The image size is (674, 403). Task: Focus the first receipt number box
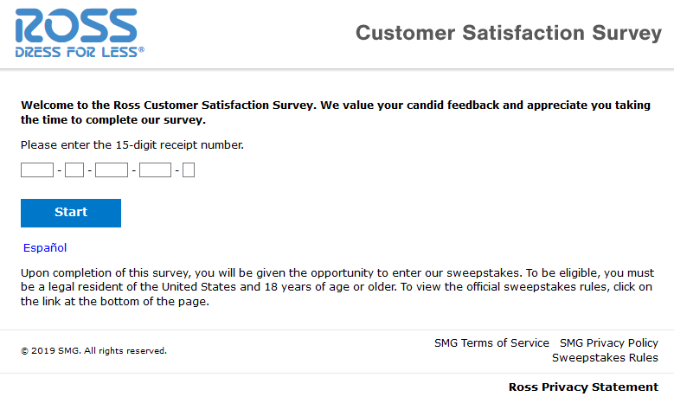tap(37, 170)
